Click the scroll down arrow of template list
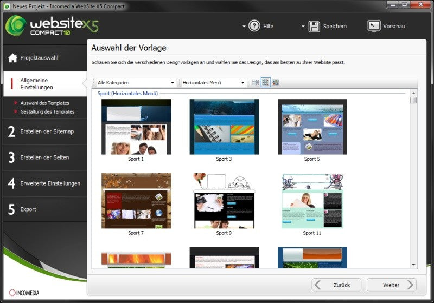Viewport: 434px width, 303px height. (413, 265)
